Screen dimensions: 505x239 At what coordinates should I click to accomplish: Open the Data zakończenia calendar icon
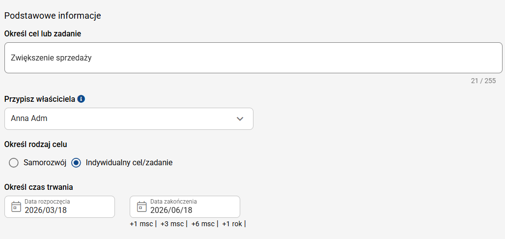click(141, 207)
